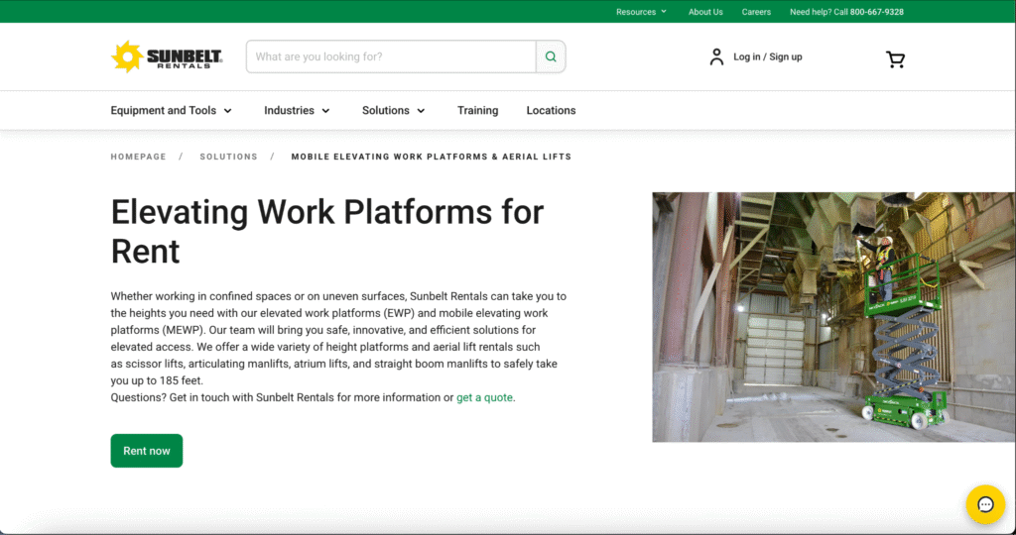Click the About Us link
The height and width of the screenshot is (535, 1016).
tap(705, 12)
